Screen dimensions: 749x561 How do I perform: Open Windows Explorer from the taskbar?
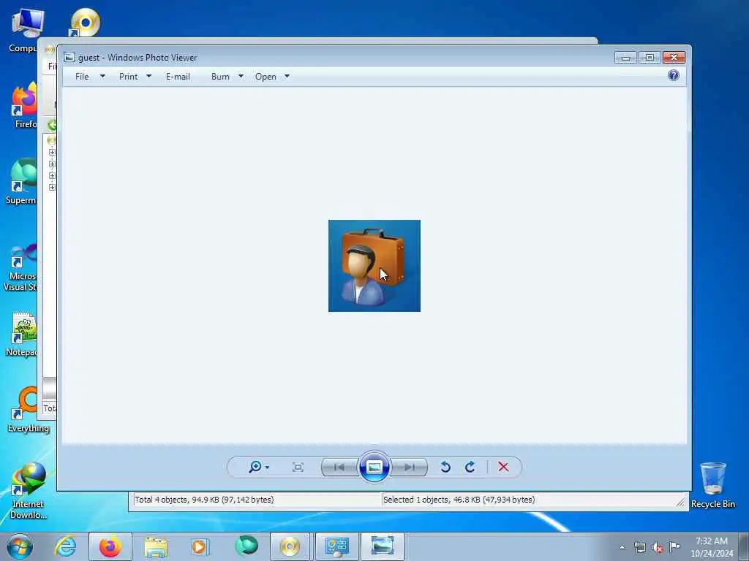156,546
